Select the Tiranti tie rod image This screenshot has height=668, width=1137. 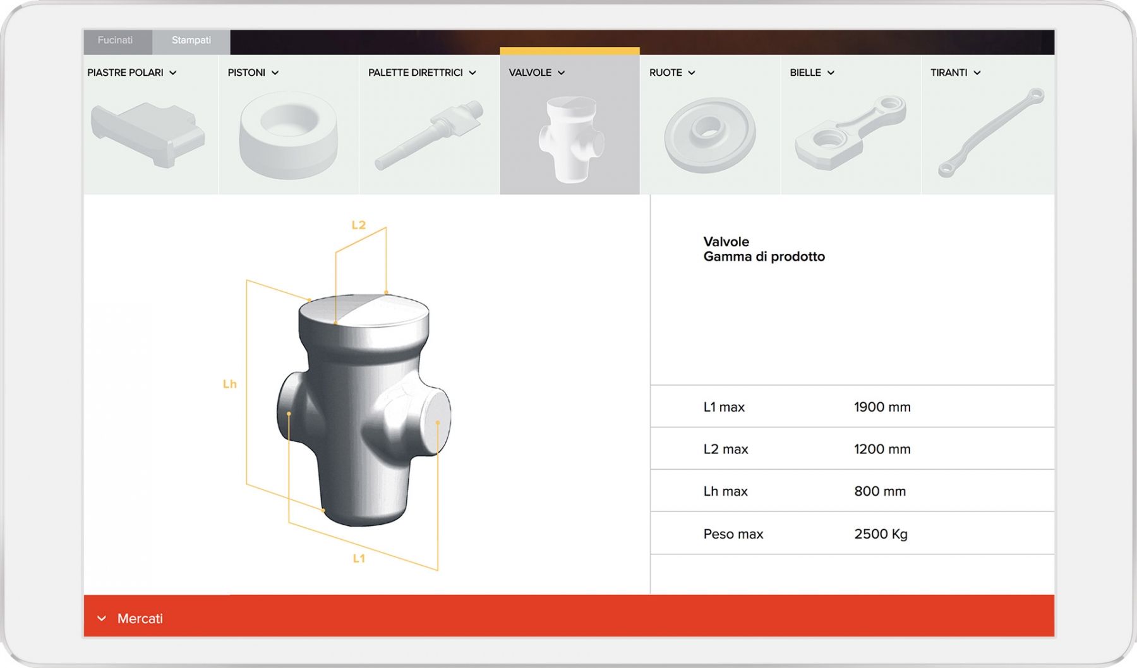(x=990, y=132)
